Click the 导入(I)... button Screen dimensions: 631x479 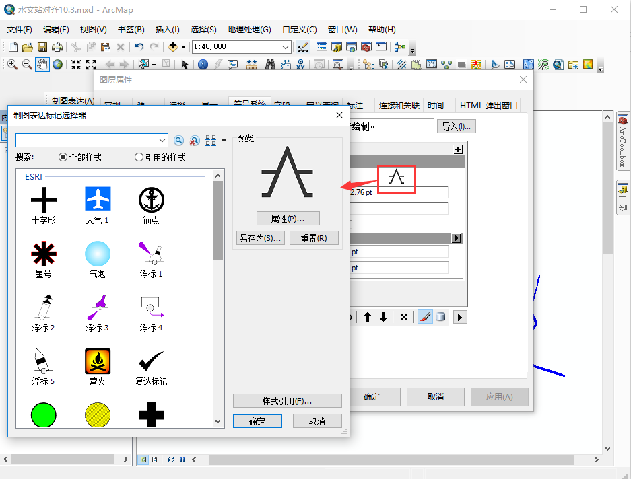tap(457, 126)
